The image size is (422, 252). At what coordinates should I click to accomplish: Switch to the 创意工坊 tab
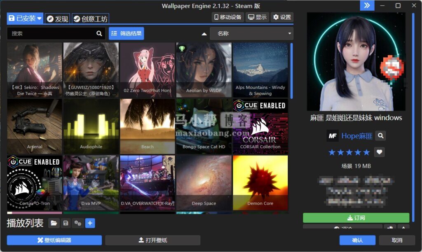click(90, 19)
